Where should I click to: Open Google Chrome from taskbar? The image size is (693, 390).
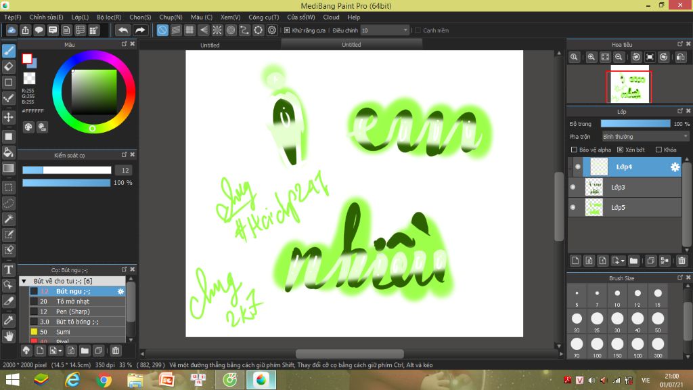104,380
